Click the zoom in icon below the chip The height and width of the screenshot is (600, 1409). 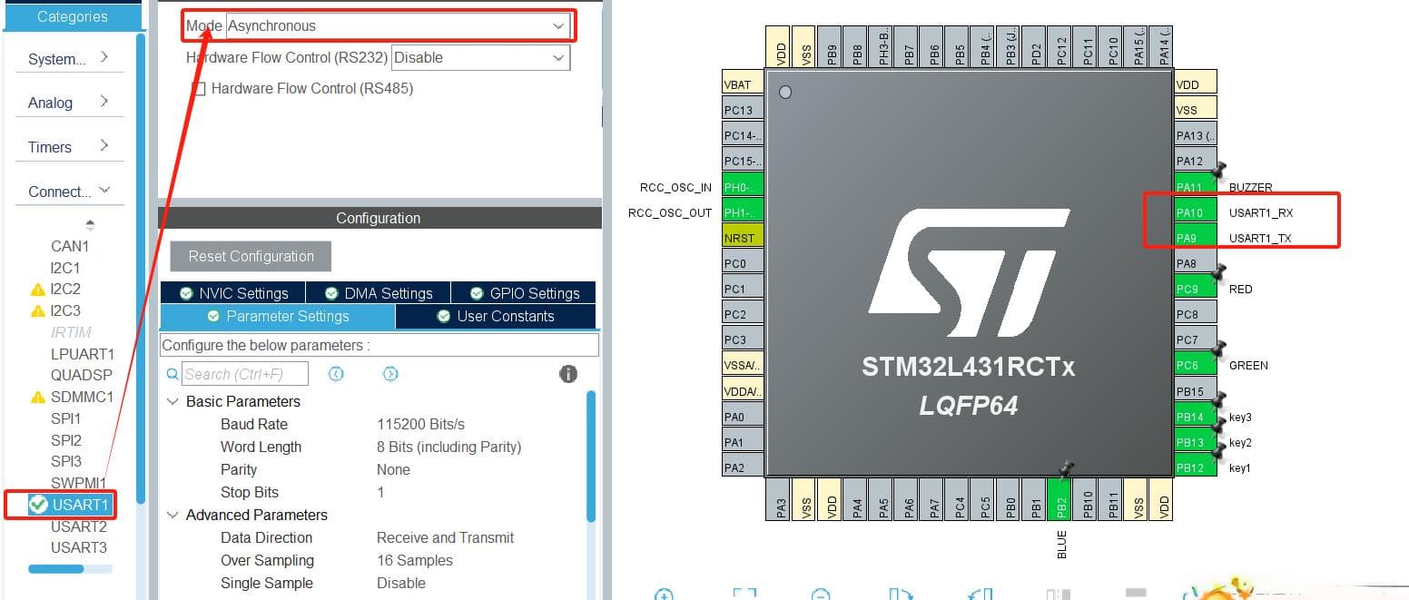pos(664,595)
